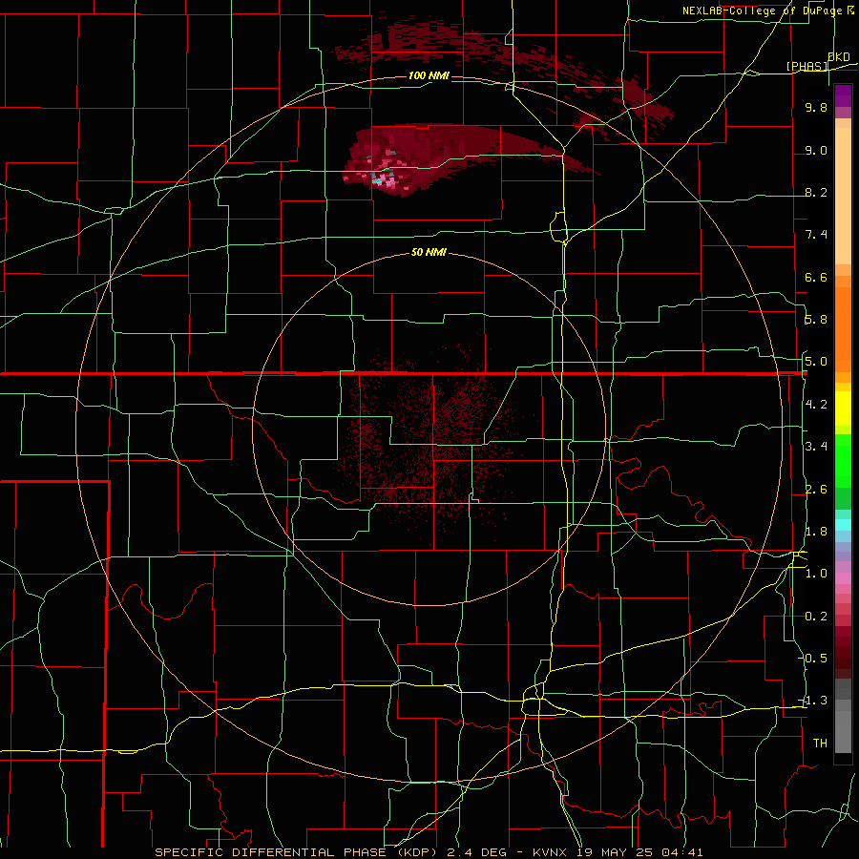Screen dimensions: 859x859
Task: Pick the gray bottom band of the color bar
Action: [x=843, y=728]
